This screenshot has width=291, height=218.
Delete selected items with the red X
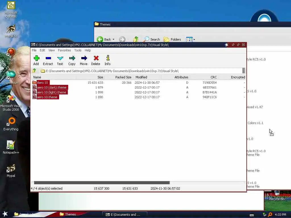96,60
